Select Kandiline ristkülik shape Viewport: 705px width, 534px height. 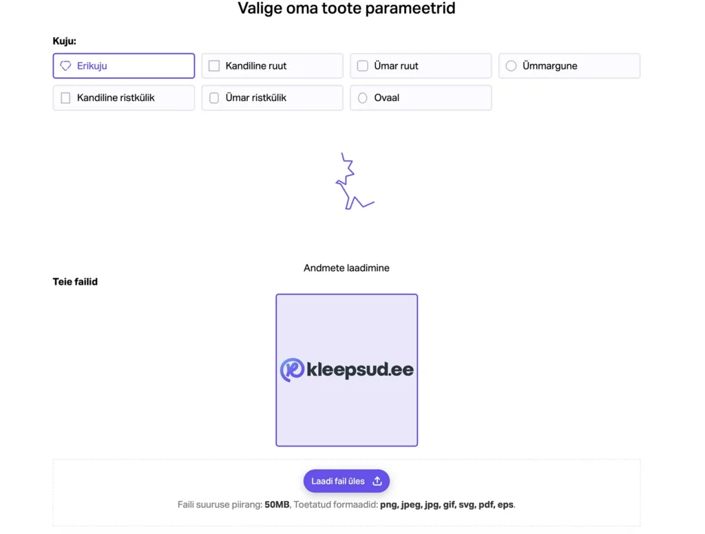coord(124,98)
